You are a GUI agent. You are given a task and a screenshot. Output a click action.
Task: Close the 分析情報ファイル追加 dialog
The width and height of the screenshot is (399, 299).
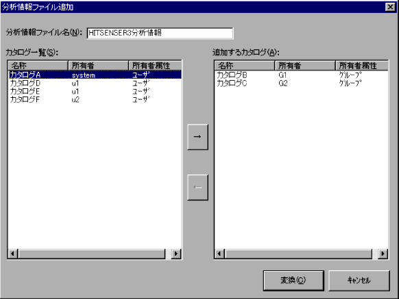click(x=390, y=7)
